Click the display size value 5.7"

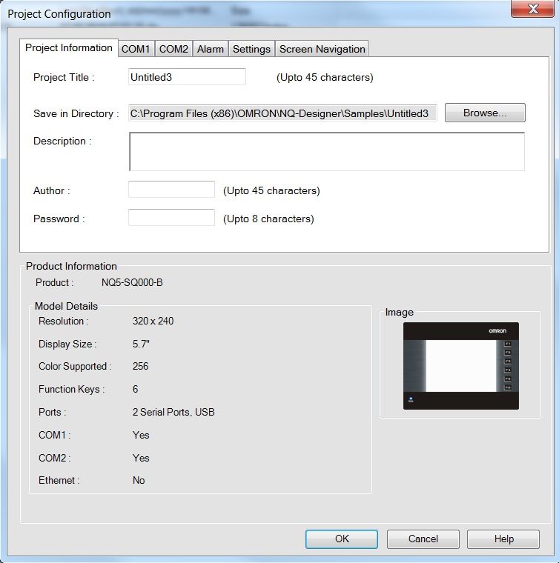(x=141, y=344)
